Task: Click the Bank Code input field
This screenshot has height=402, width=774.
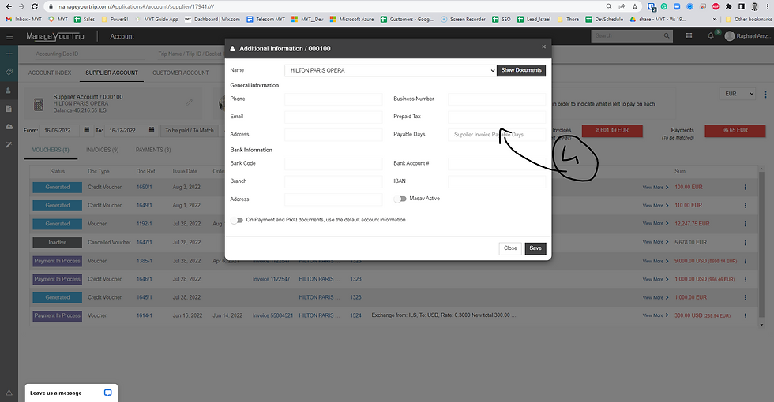Action: (x=333, y=164)
